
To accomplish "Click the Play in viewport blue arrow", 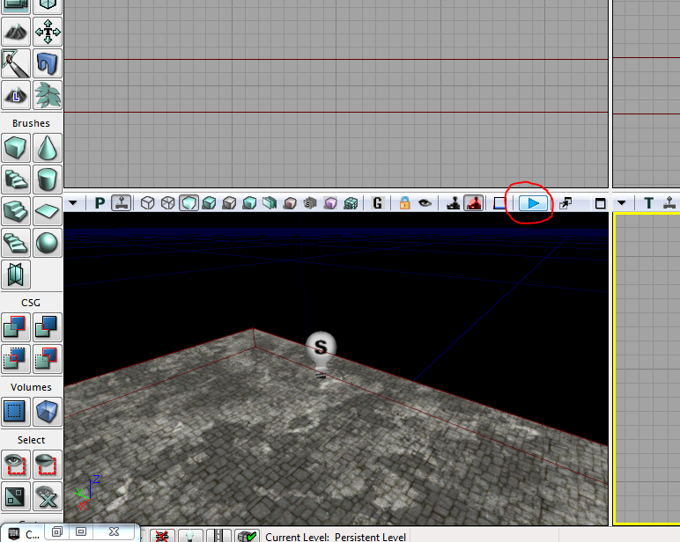I will coord(533,203).
